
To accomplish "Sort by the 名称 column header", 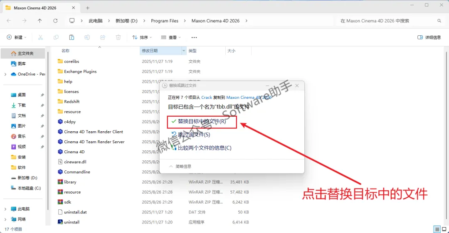I will [x=65, y=51].
